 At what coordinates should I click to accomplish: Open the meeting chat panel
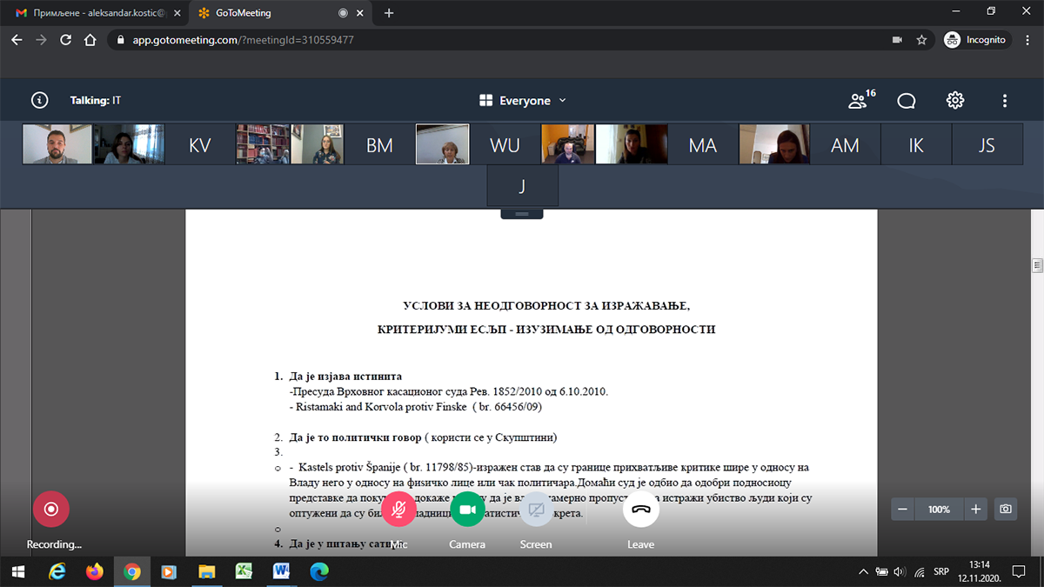[907, 101]
